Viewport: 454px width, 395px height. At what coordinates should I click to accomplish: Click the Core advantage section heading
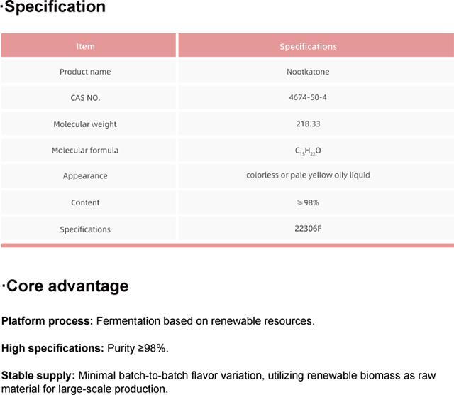click(x=65, y=286)
